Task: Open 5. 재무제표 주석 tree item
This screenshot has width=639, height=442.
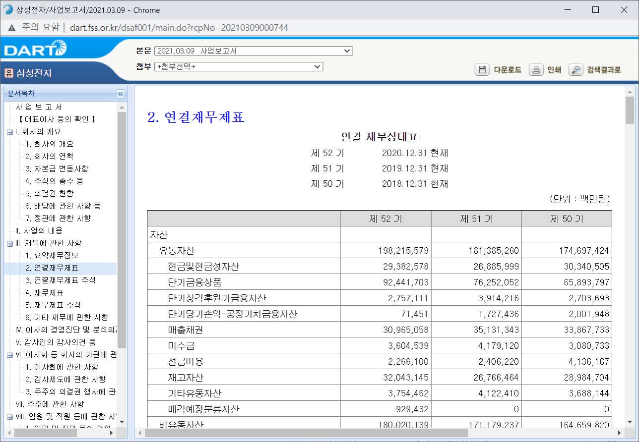Action: (53, 305)
